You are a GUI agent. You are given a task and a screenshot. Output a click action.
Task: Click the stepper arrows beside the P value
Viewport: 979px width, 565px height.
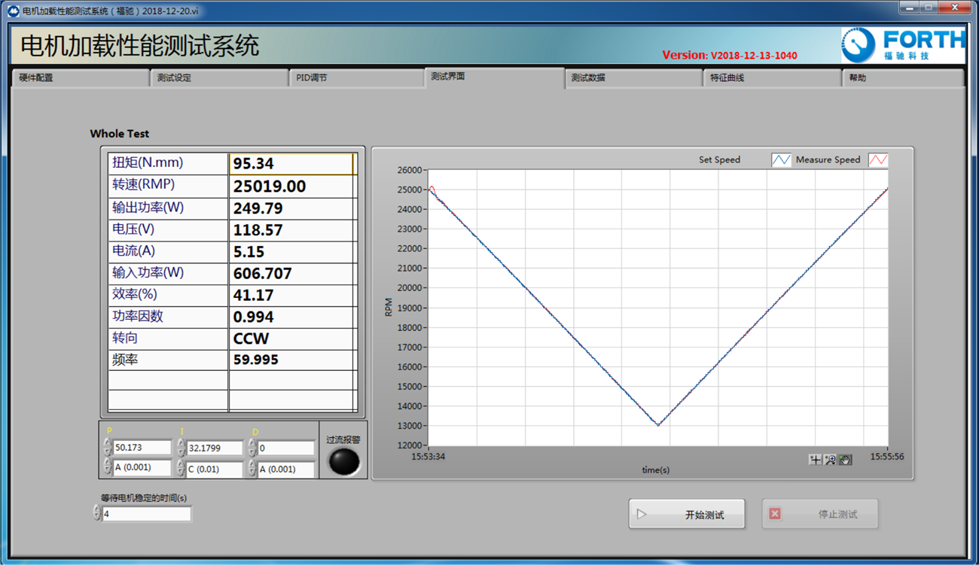[x=107, y=448]
